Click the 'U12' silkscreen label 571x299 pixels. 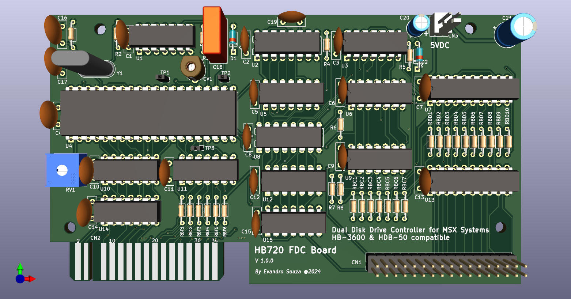(268, 200)
